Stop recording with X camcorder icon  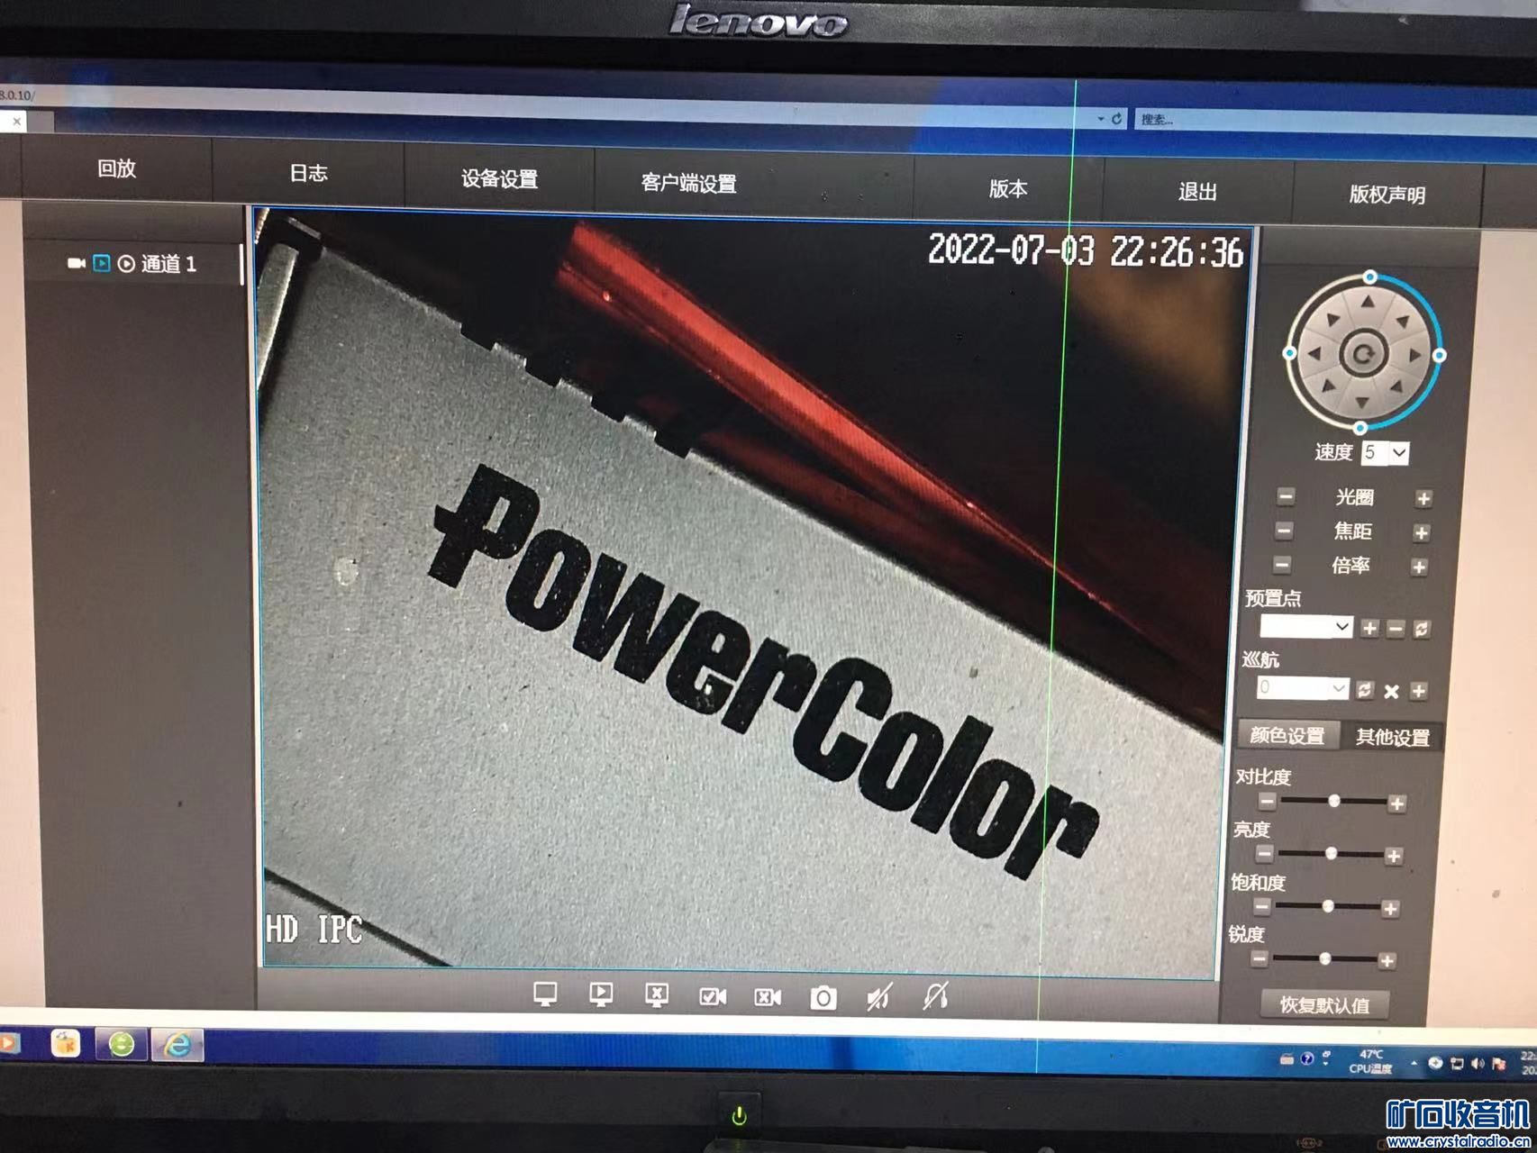tap(768, 998)
